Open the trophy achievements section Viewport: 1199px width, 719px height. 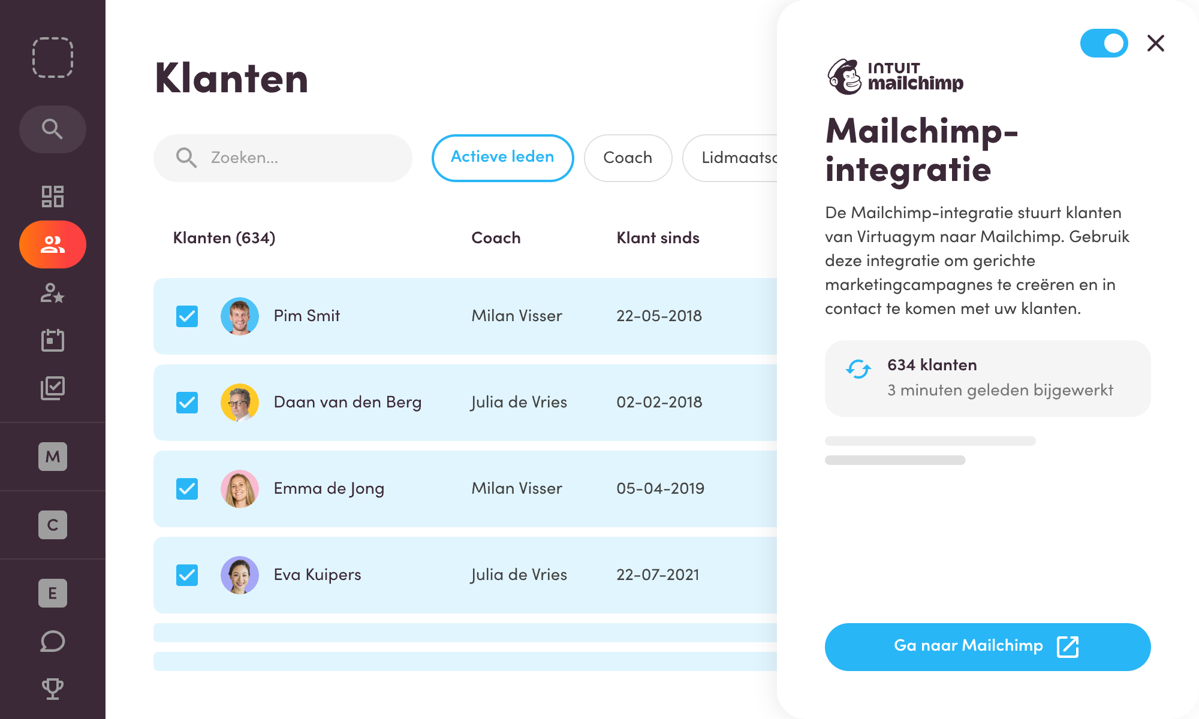click(x=53, y=688)
